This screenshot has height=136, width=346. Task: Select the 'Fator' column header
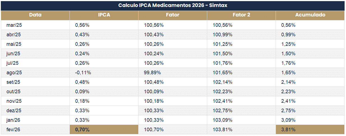point(173,15)
